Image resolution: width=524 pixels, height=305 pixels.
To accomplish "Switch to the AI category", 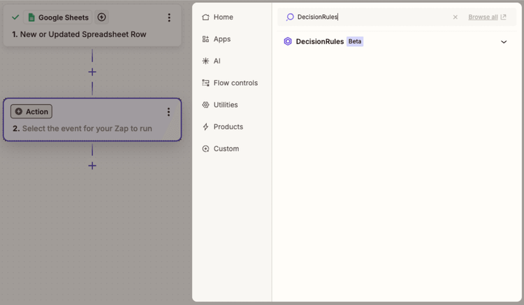I will click(x=217, y=61).
